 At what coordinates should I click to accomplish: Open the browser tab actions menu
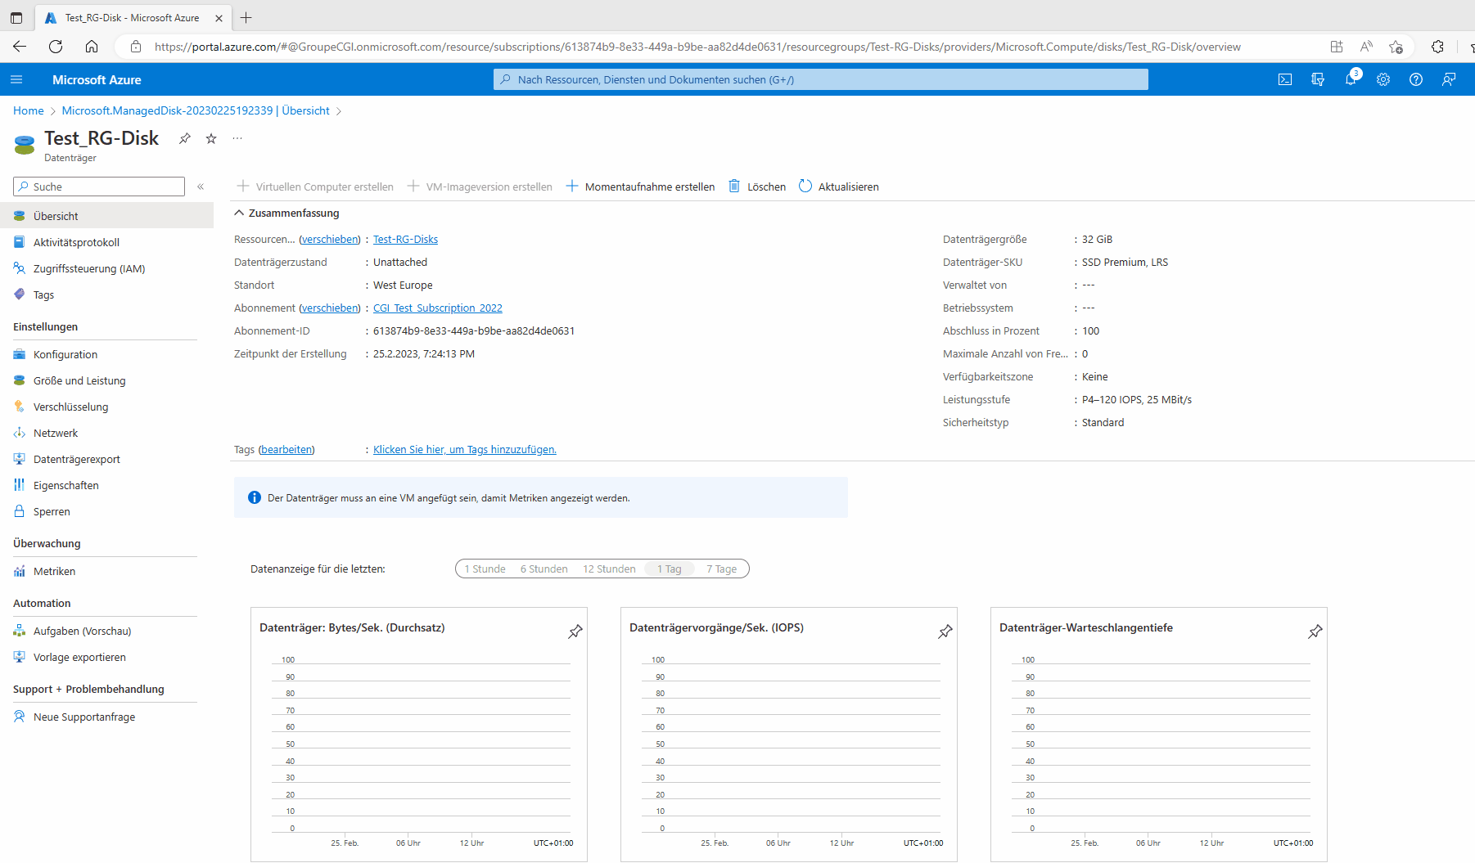pos(16,17)
